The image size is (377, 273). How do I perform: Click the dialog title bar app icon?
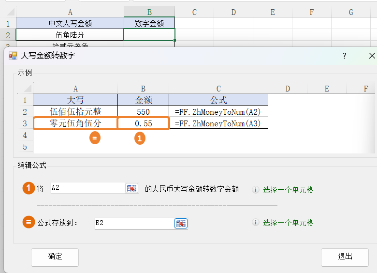[13, 56]
